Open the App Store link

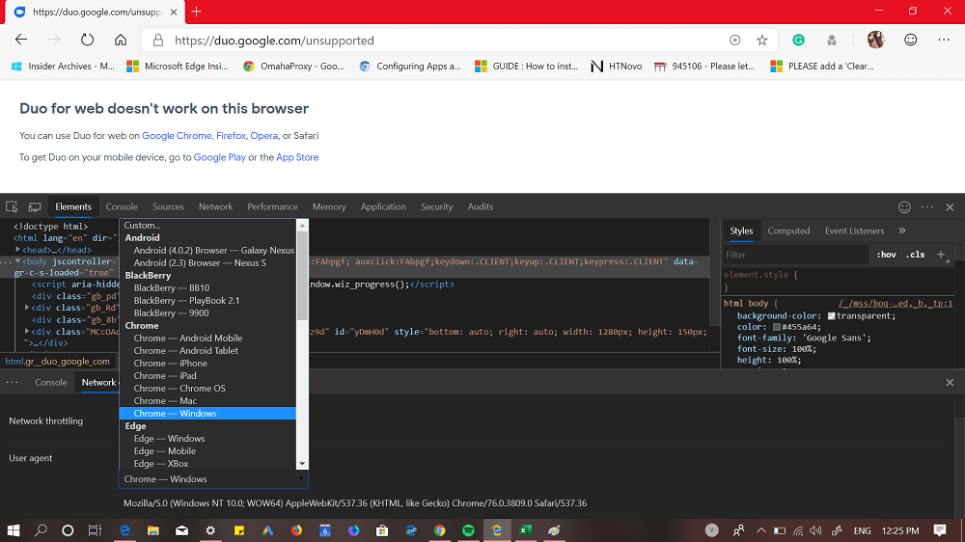tap(297, 157)
